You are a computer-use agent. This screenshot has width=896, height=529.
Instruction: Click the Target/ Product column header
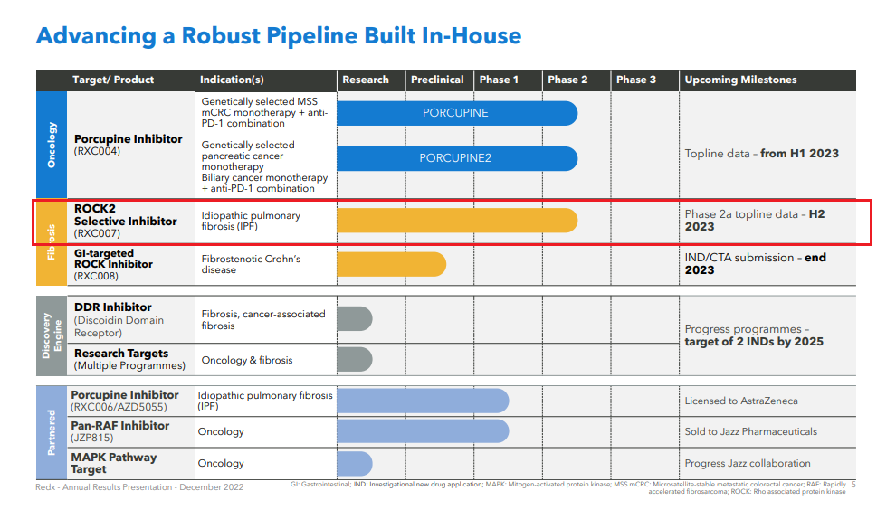tap(113, 80)
